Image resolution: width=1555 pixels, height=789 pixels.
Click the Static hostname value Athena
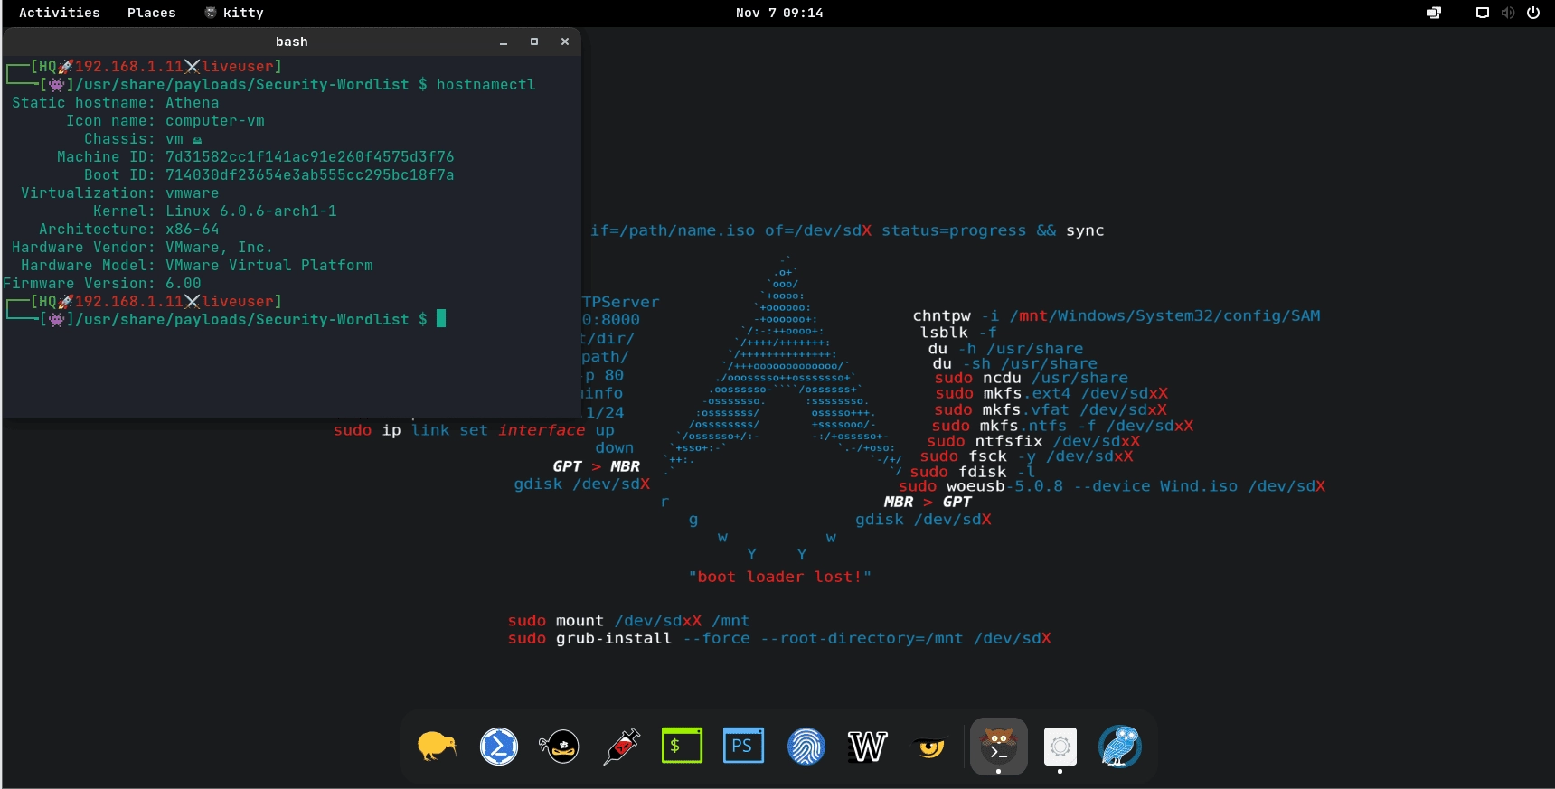[193, 102]
